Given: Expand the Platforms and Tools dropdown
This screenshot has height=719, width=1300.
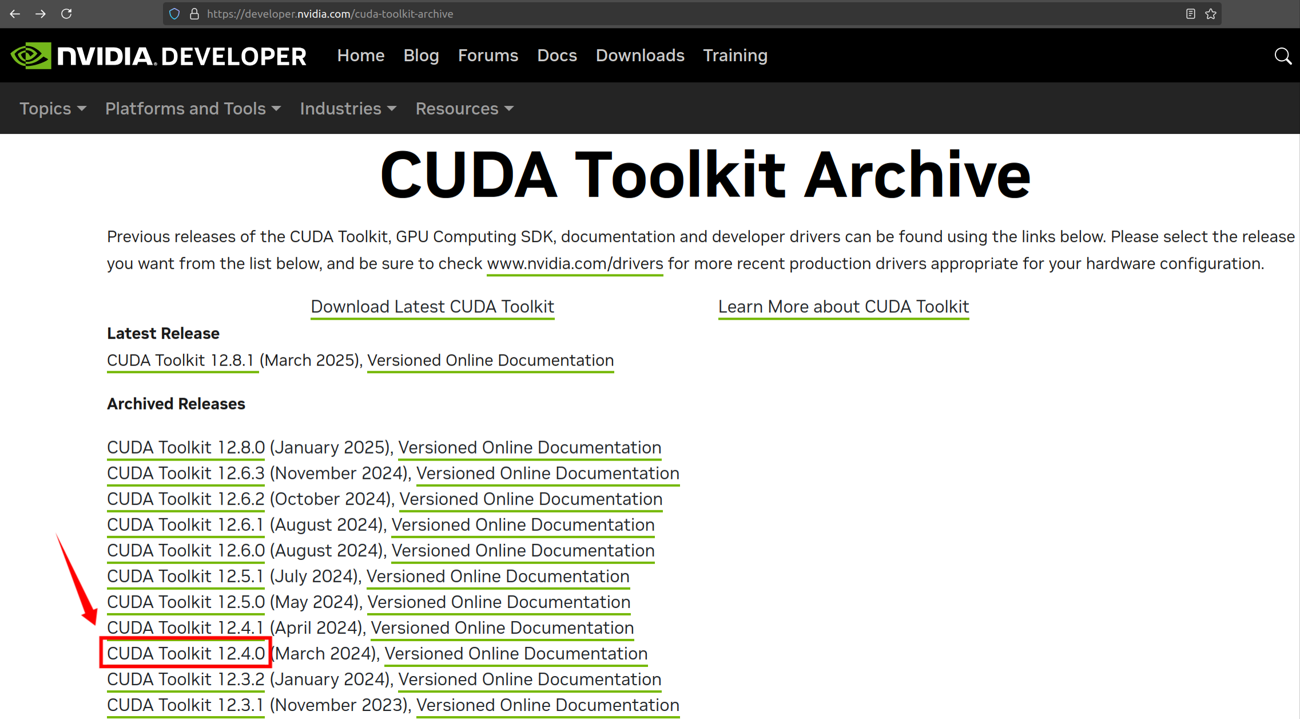Looking at the screenshot, I should point(193,109).
